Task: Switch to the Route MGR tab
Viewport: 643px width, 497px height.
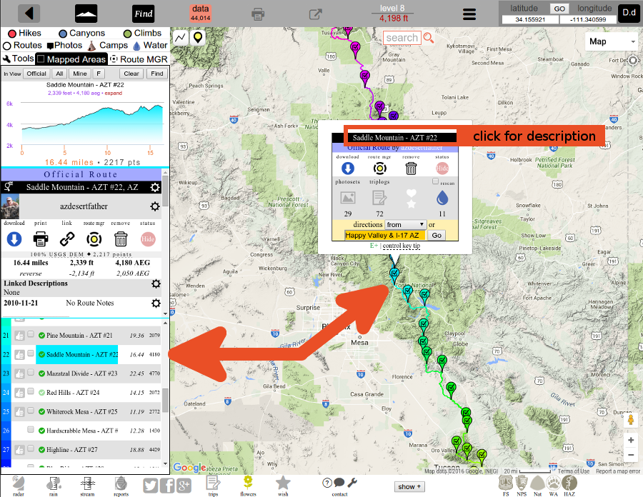Action: [x=139, y=59]
